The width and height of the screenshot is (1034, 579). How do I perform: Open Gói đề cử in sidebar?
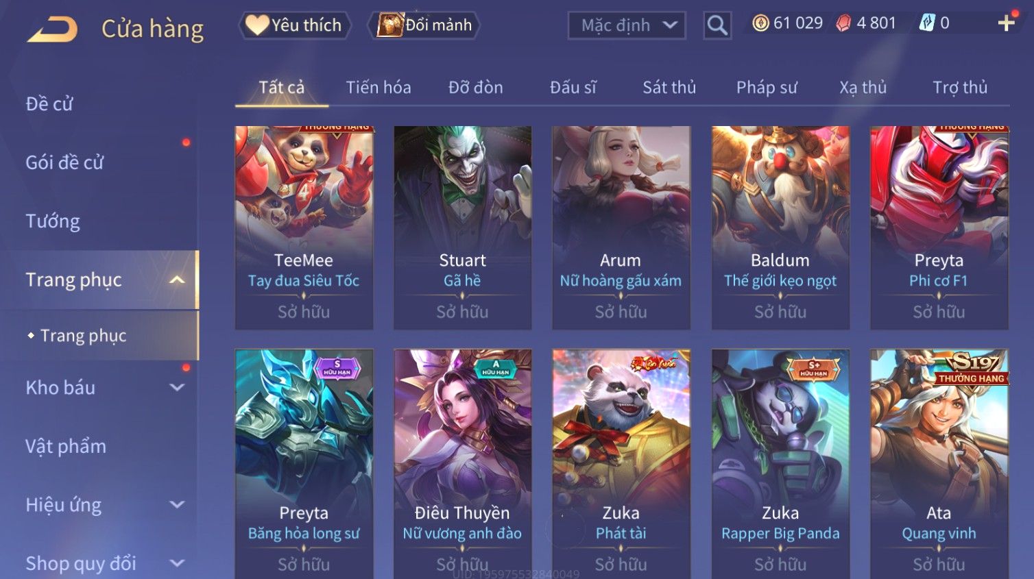[x=64, y=162]
